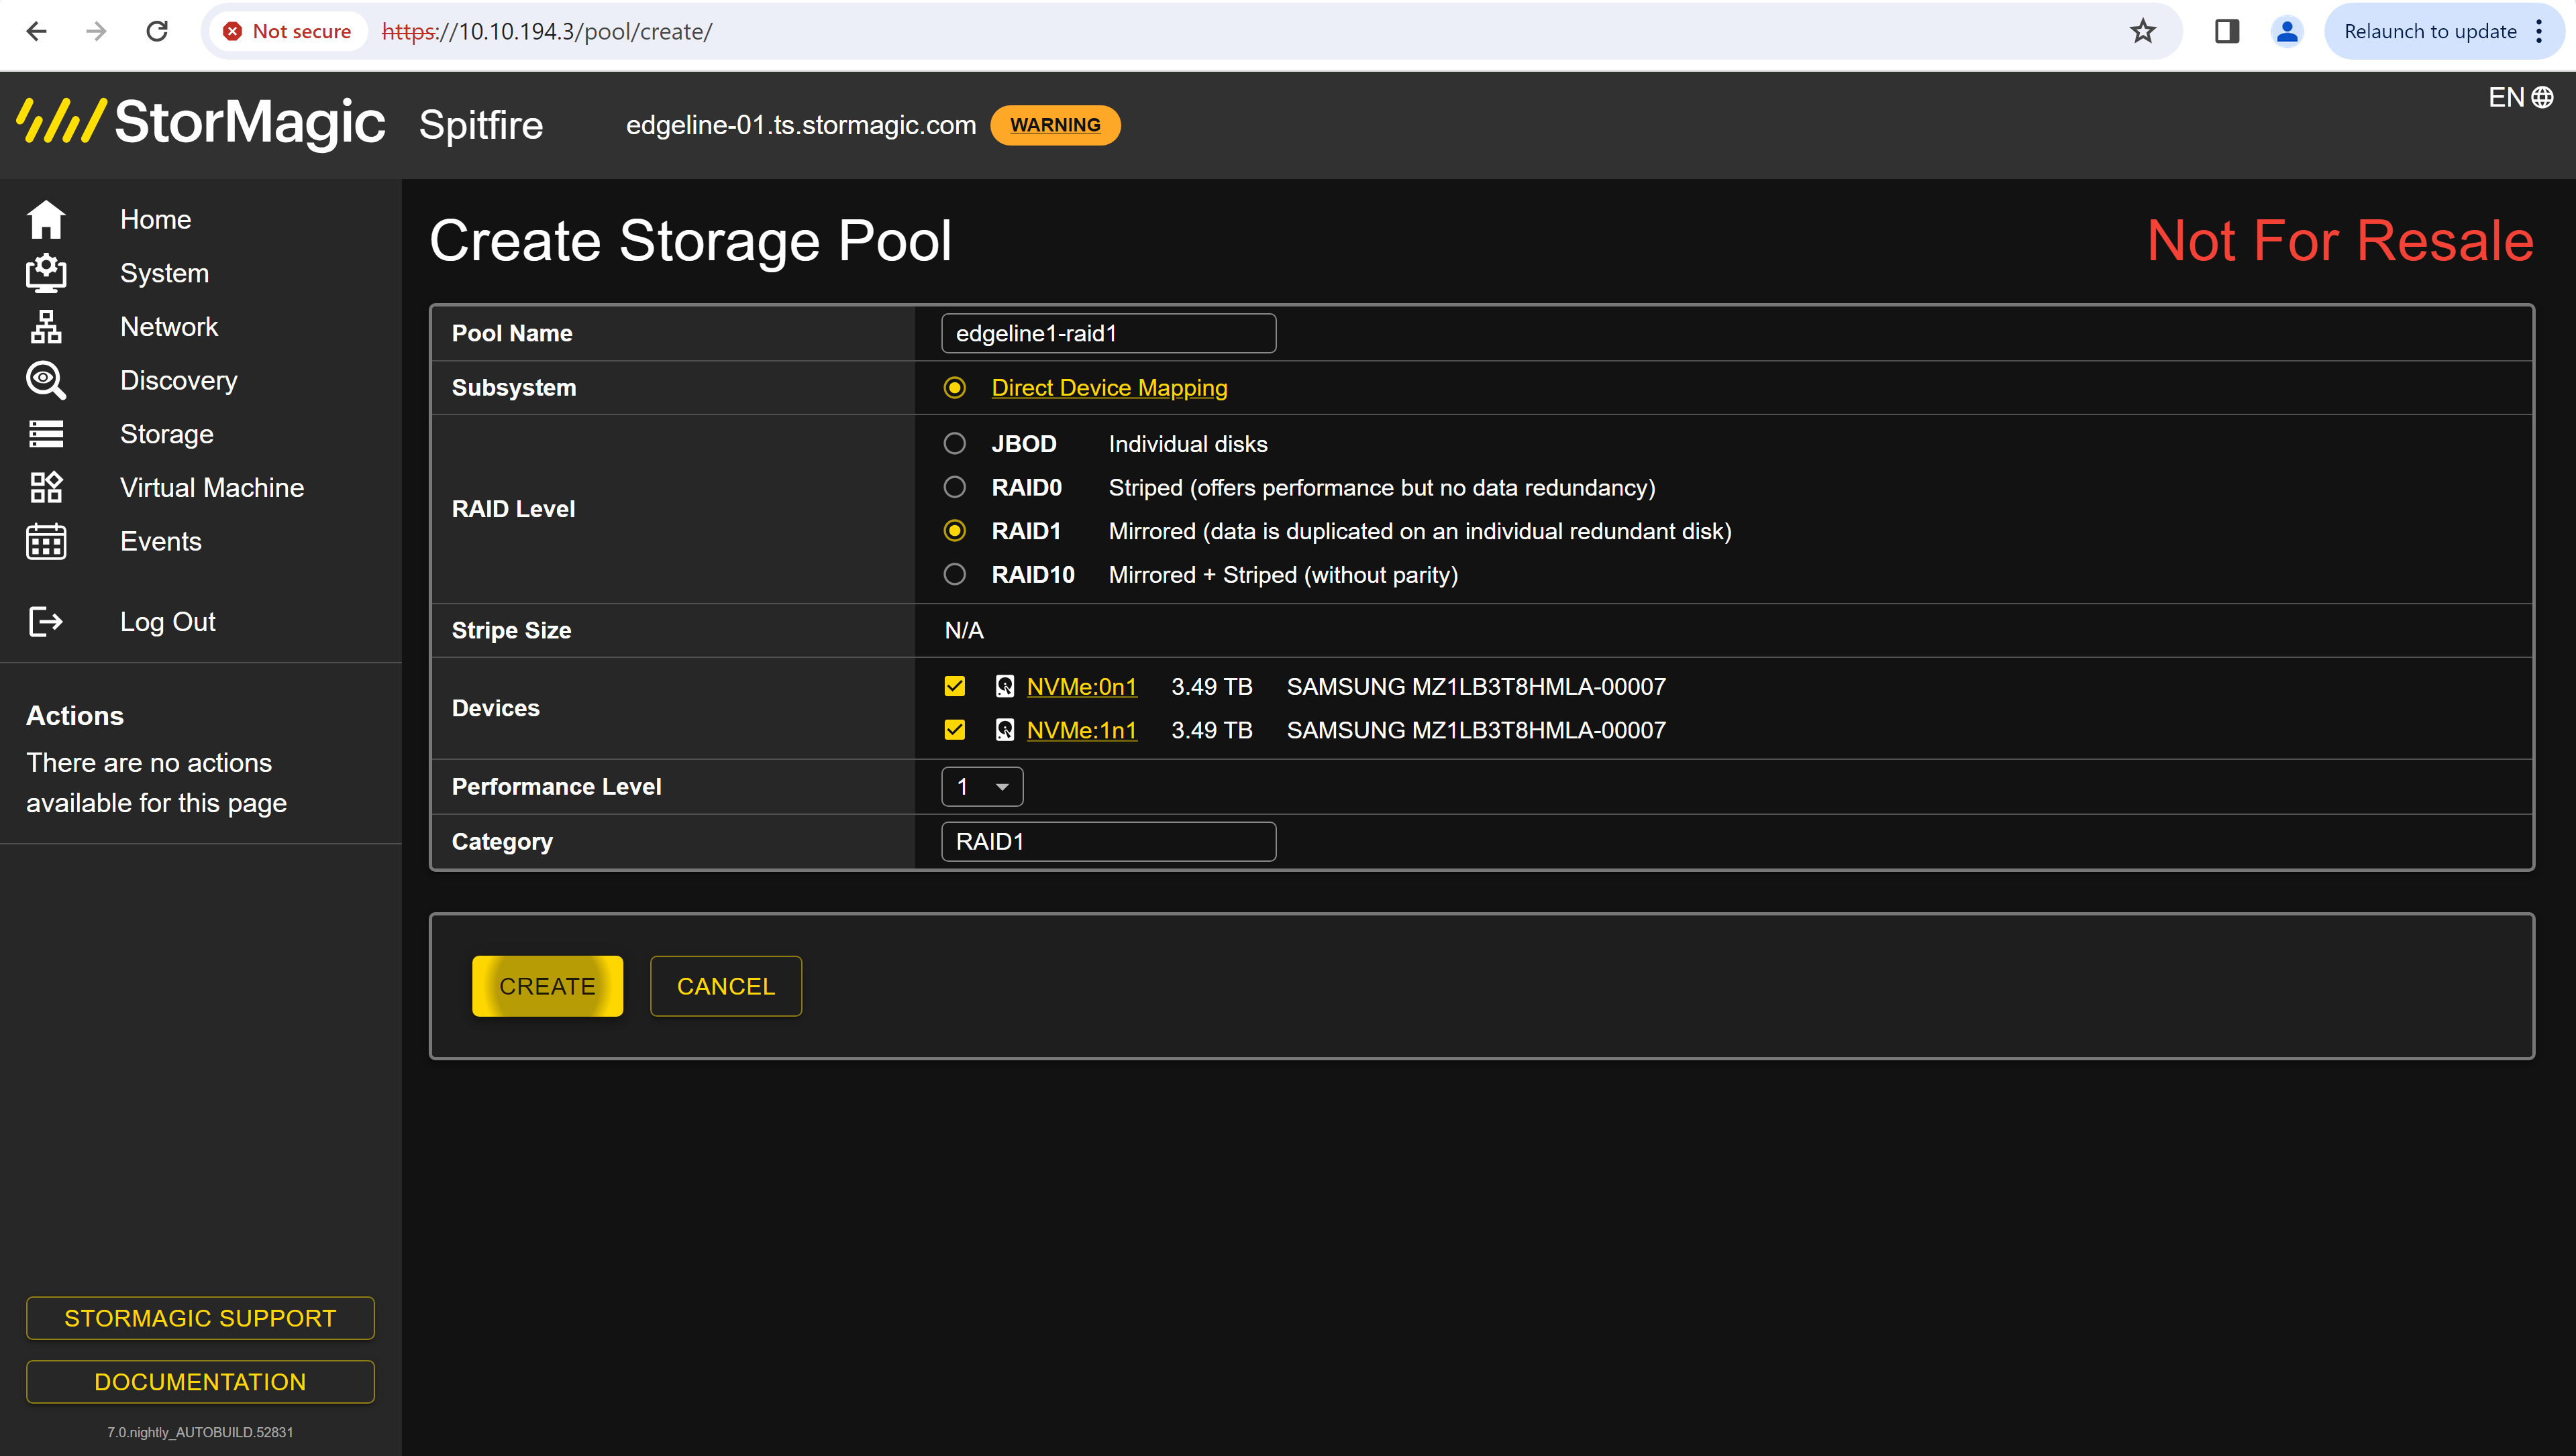
Task: Click the Not secure warning badge
Action: [x=288, y=31]
